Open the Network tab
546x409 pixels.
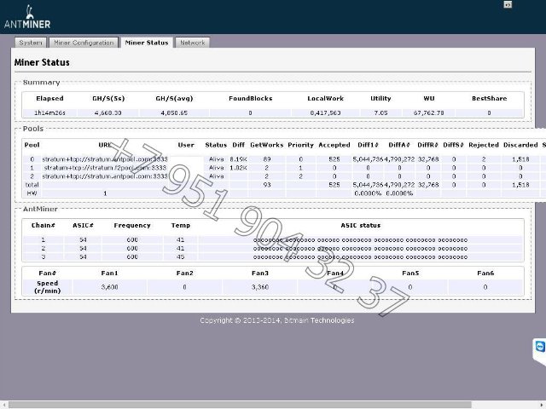click(x=193, y=43)
